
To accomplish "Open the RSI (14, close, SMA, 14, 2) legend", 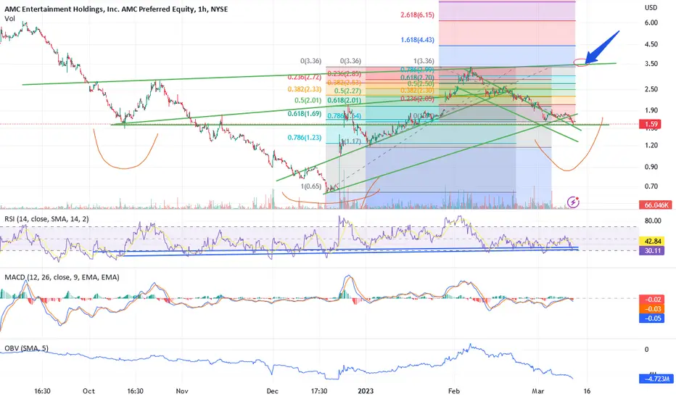I will click(x=46, y=219).
